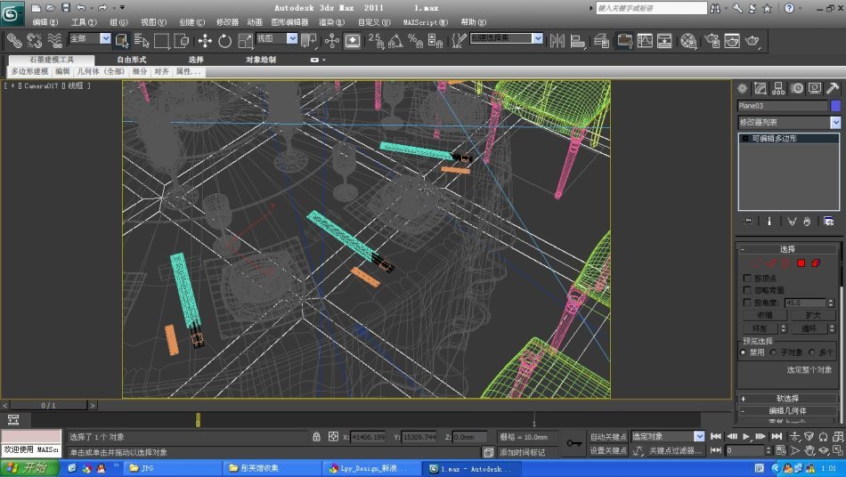846x477 pixels.
Task: Toggle the Keyboard Shortcut Override icon
Action: click(x=353, y=40)
